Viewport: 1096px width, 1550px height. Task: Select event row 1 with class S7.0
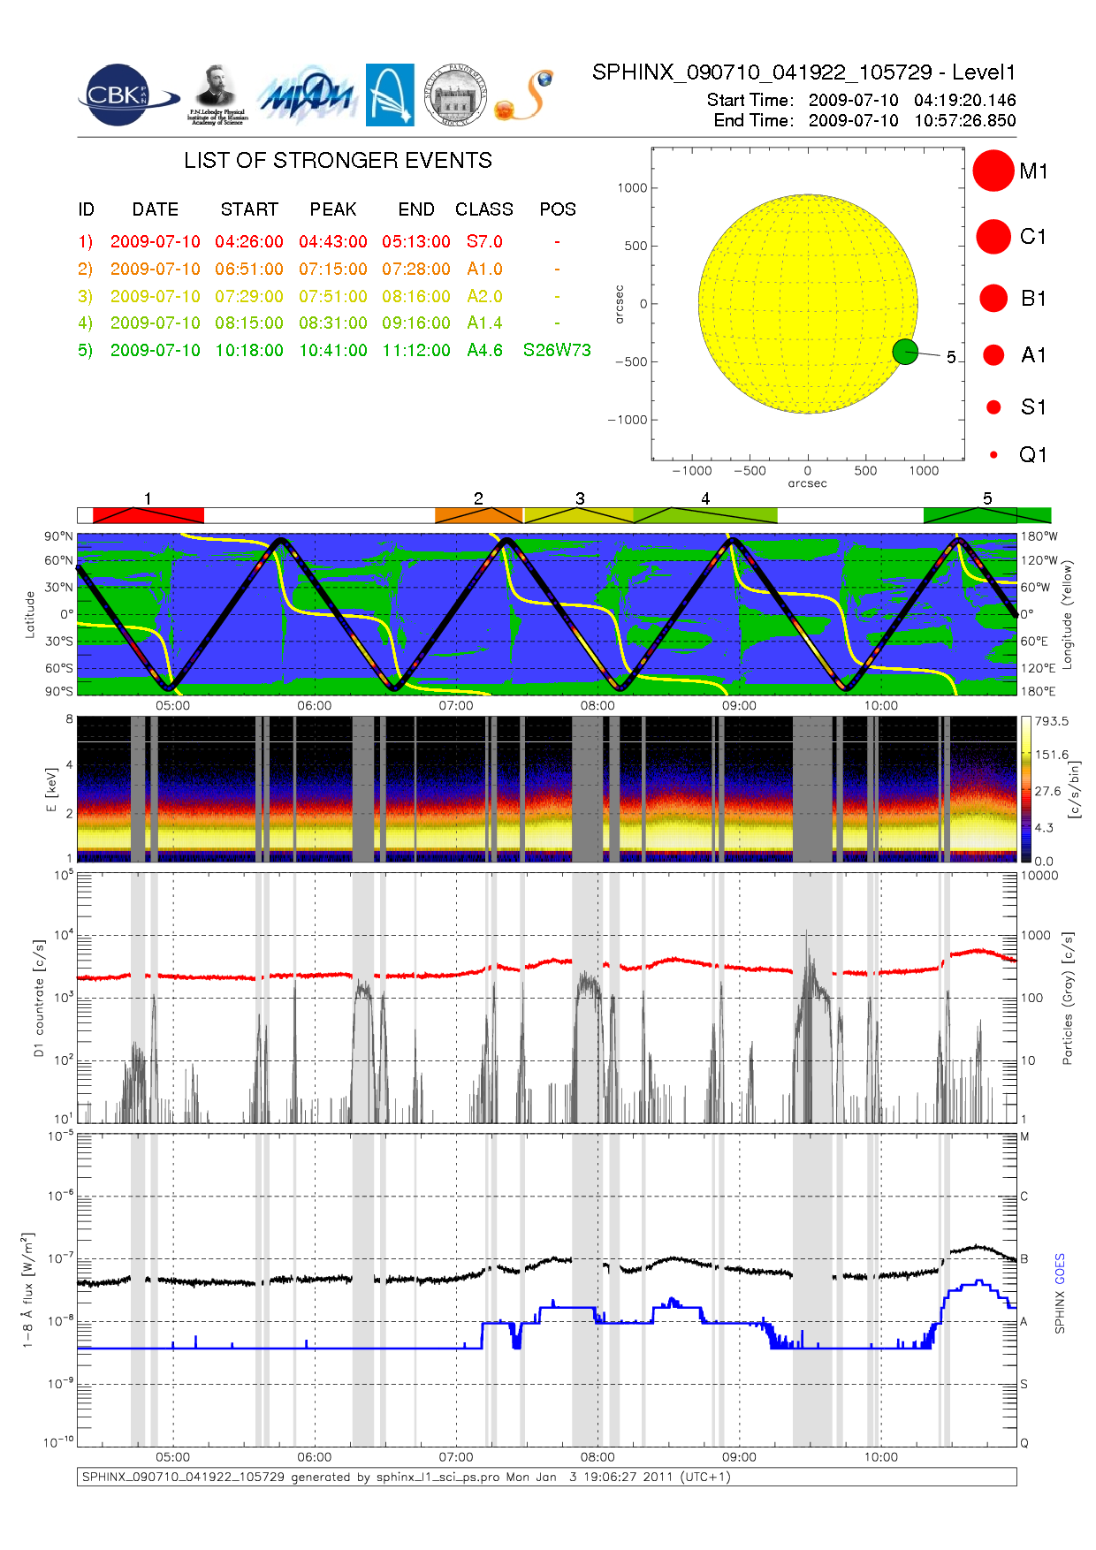tap(484, 241)
